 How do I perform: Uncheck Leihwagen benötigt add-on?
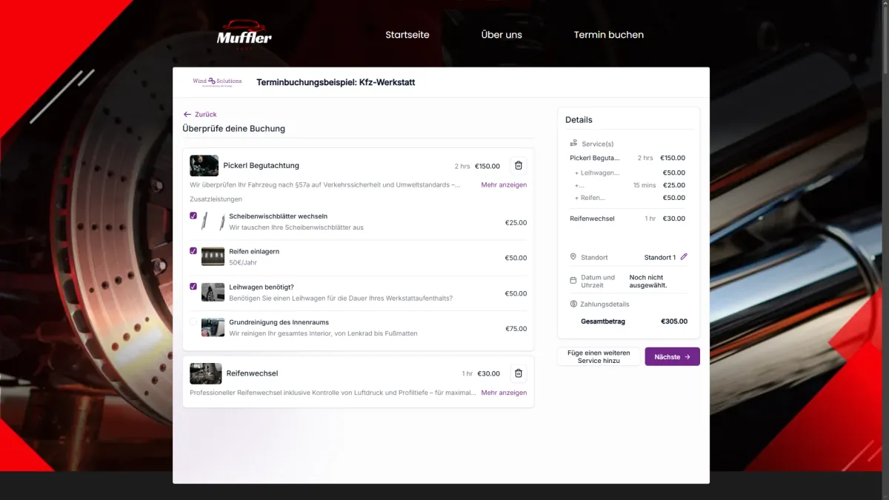pos(193,286)
